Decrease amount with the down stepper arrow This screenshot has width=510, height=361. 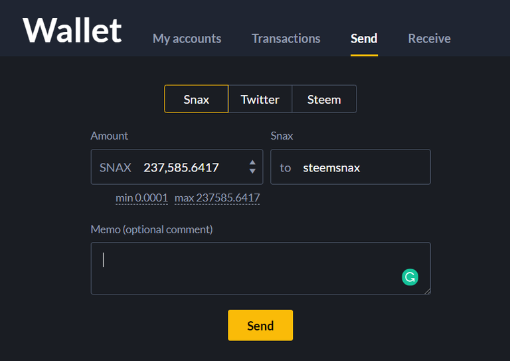(252, 172)
